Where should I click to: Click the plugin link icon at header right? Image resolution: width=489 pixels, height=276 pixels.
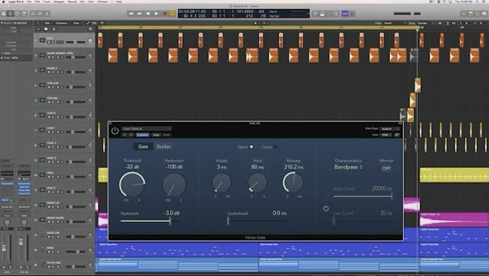tap(397, 135)
